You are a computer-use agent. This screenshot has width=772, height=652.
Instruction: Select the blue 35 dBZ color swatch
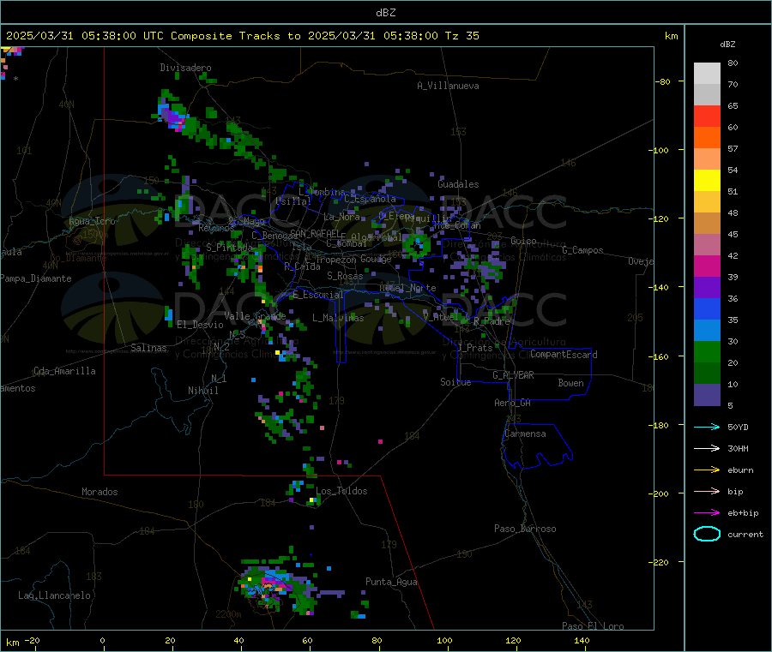pos(707,308)
